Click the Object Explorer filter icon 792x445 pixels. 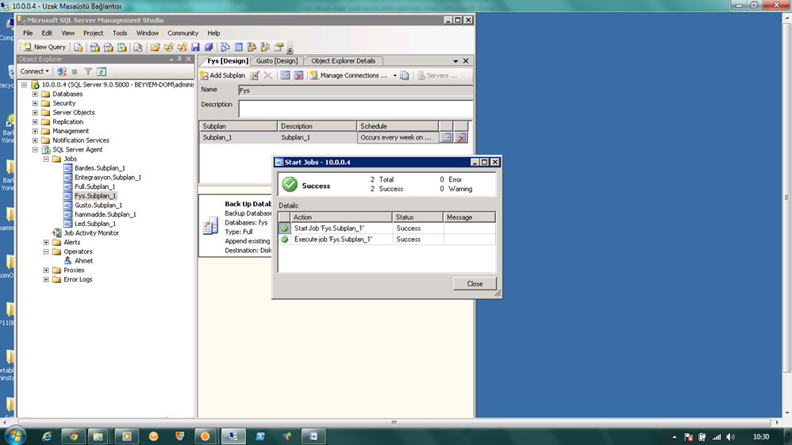[88, 71]
